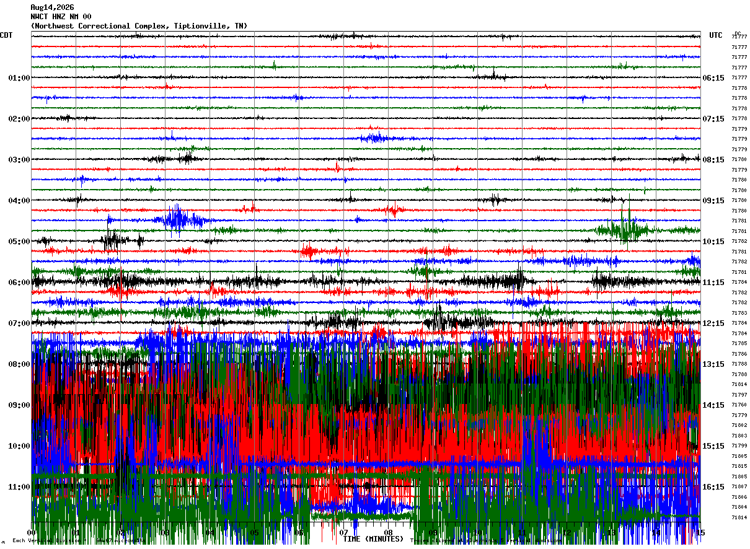This screenshot has width=750, height=549.
Task: Click the 10:15 UTC time marker
Action: (713, 242)
